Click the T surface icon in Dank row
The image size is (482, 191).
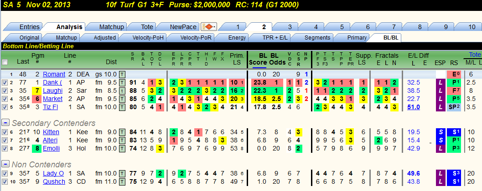(x=122, y=82)
